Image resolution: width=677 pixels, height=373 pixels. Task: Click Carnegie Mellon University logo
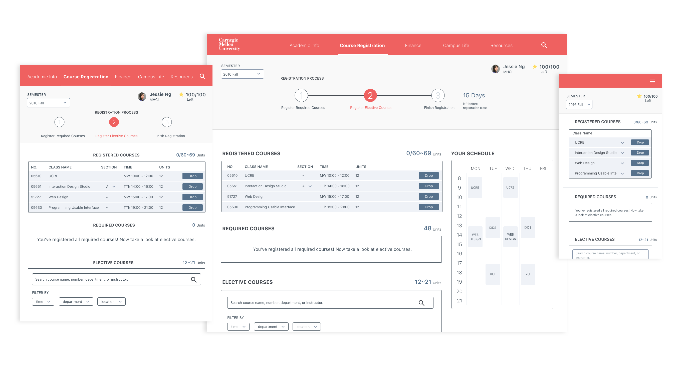[x=229, y=44]
